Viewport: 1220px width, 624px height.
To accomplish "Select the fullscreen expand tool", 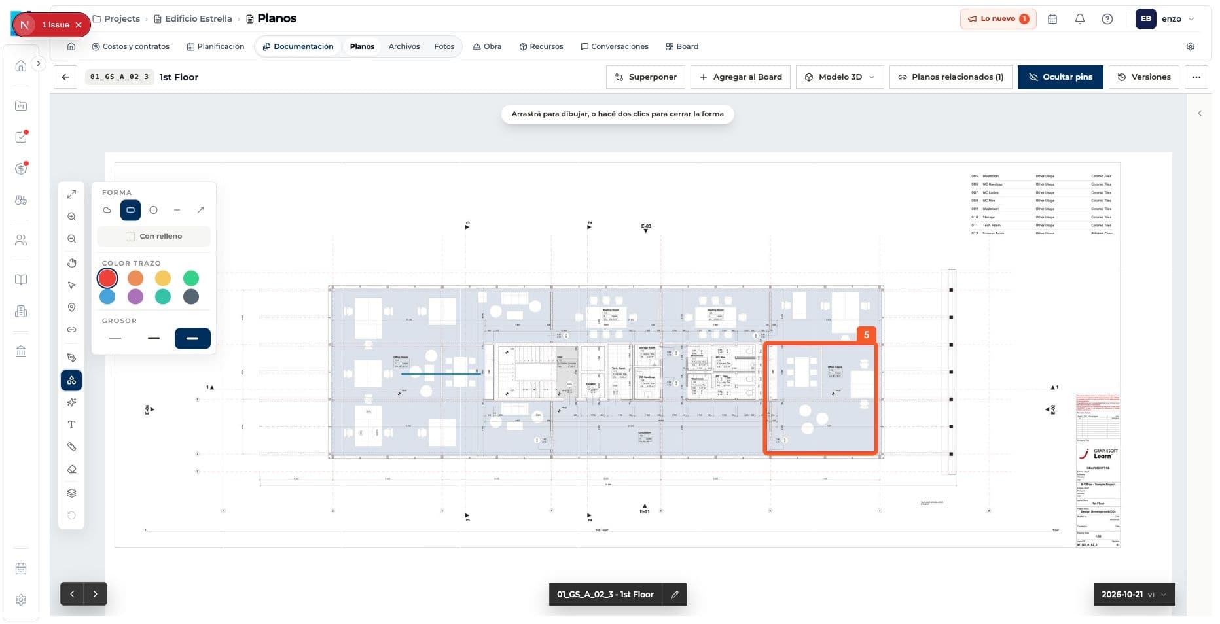I will [71, 194].
